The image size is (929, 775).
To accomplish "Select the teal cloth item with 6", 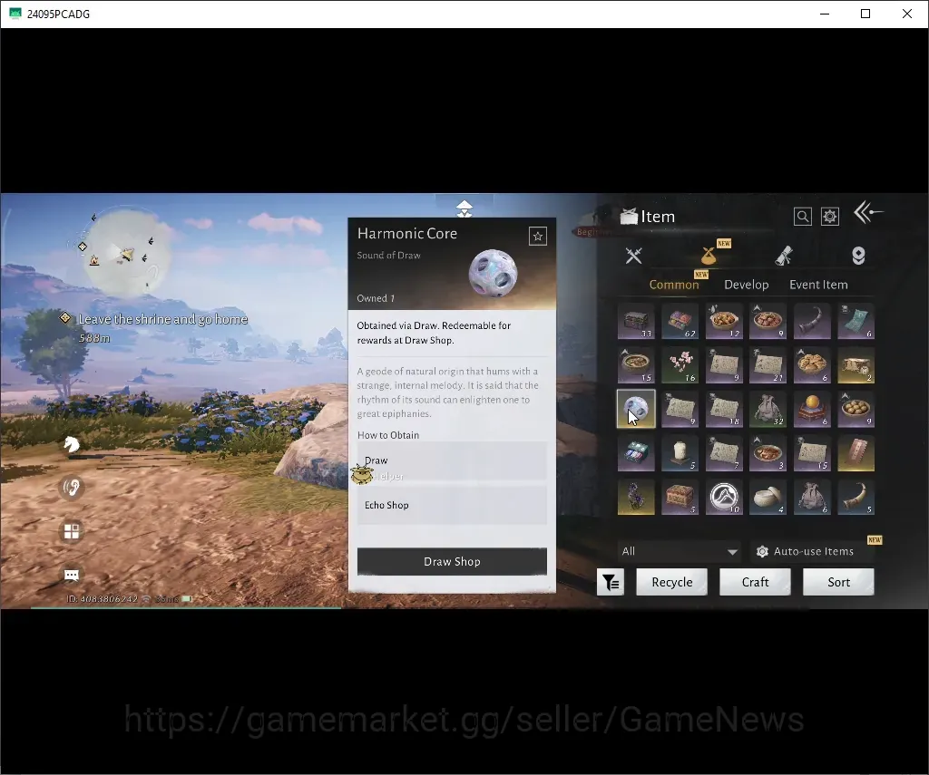I will pos(856,322).
